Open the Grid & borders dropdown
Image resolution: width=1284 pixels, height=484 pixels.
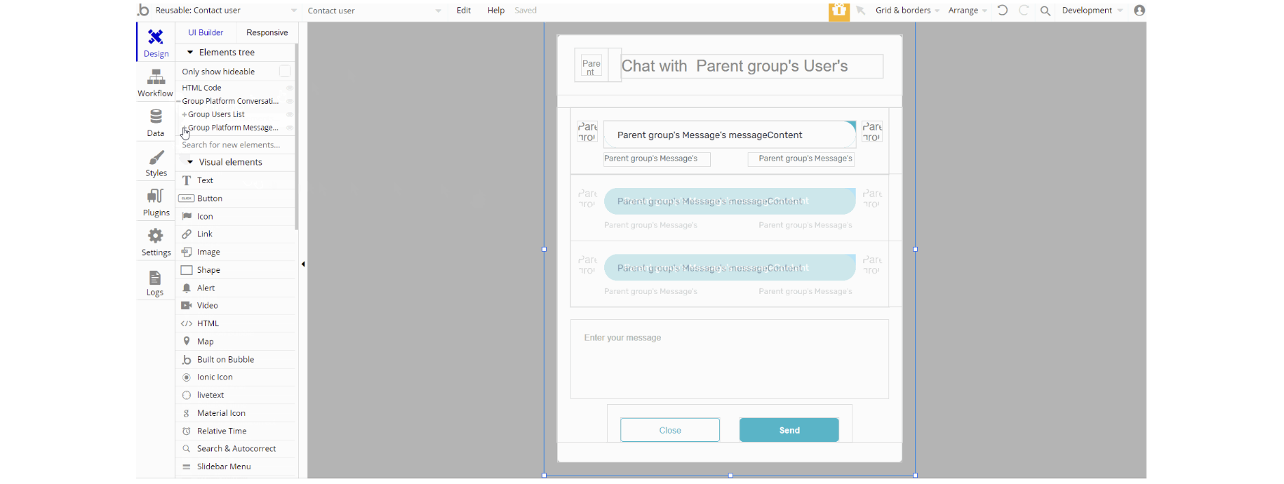pyautogui.click(x=907, y=11)
